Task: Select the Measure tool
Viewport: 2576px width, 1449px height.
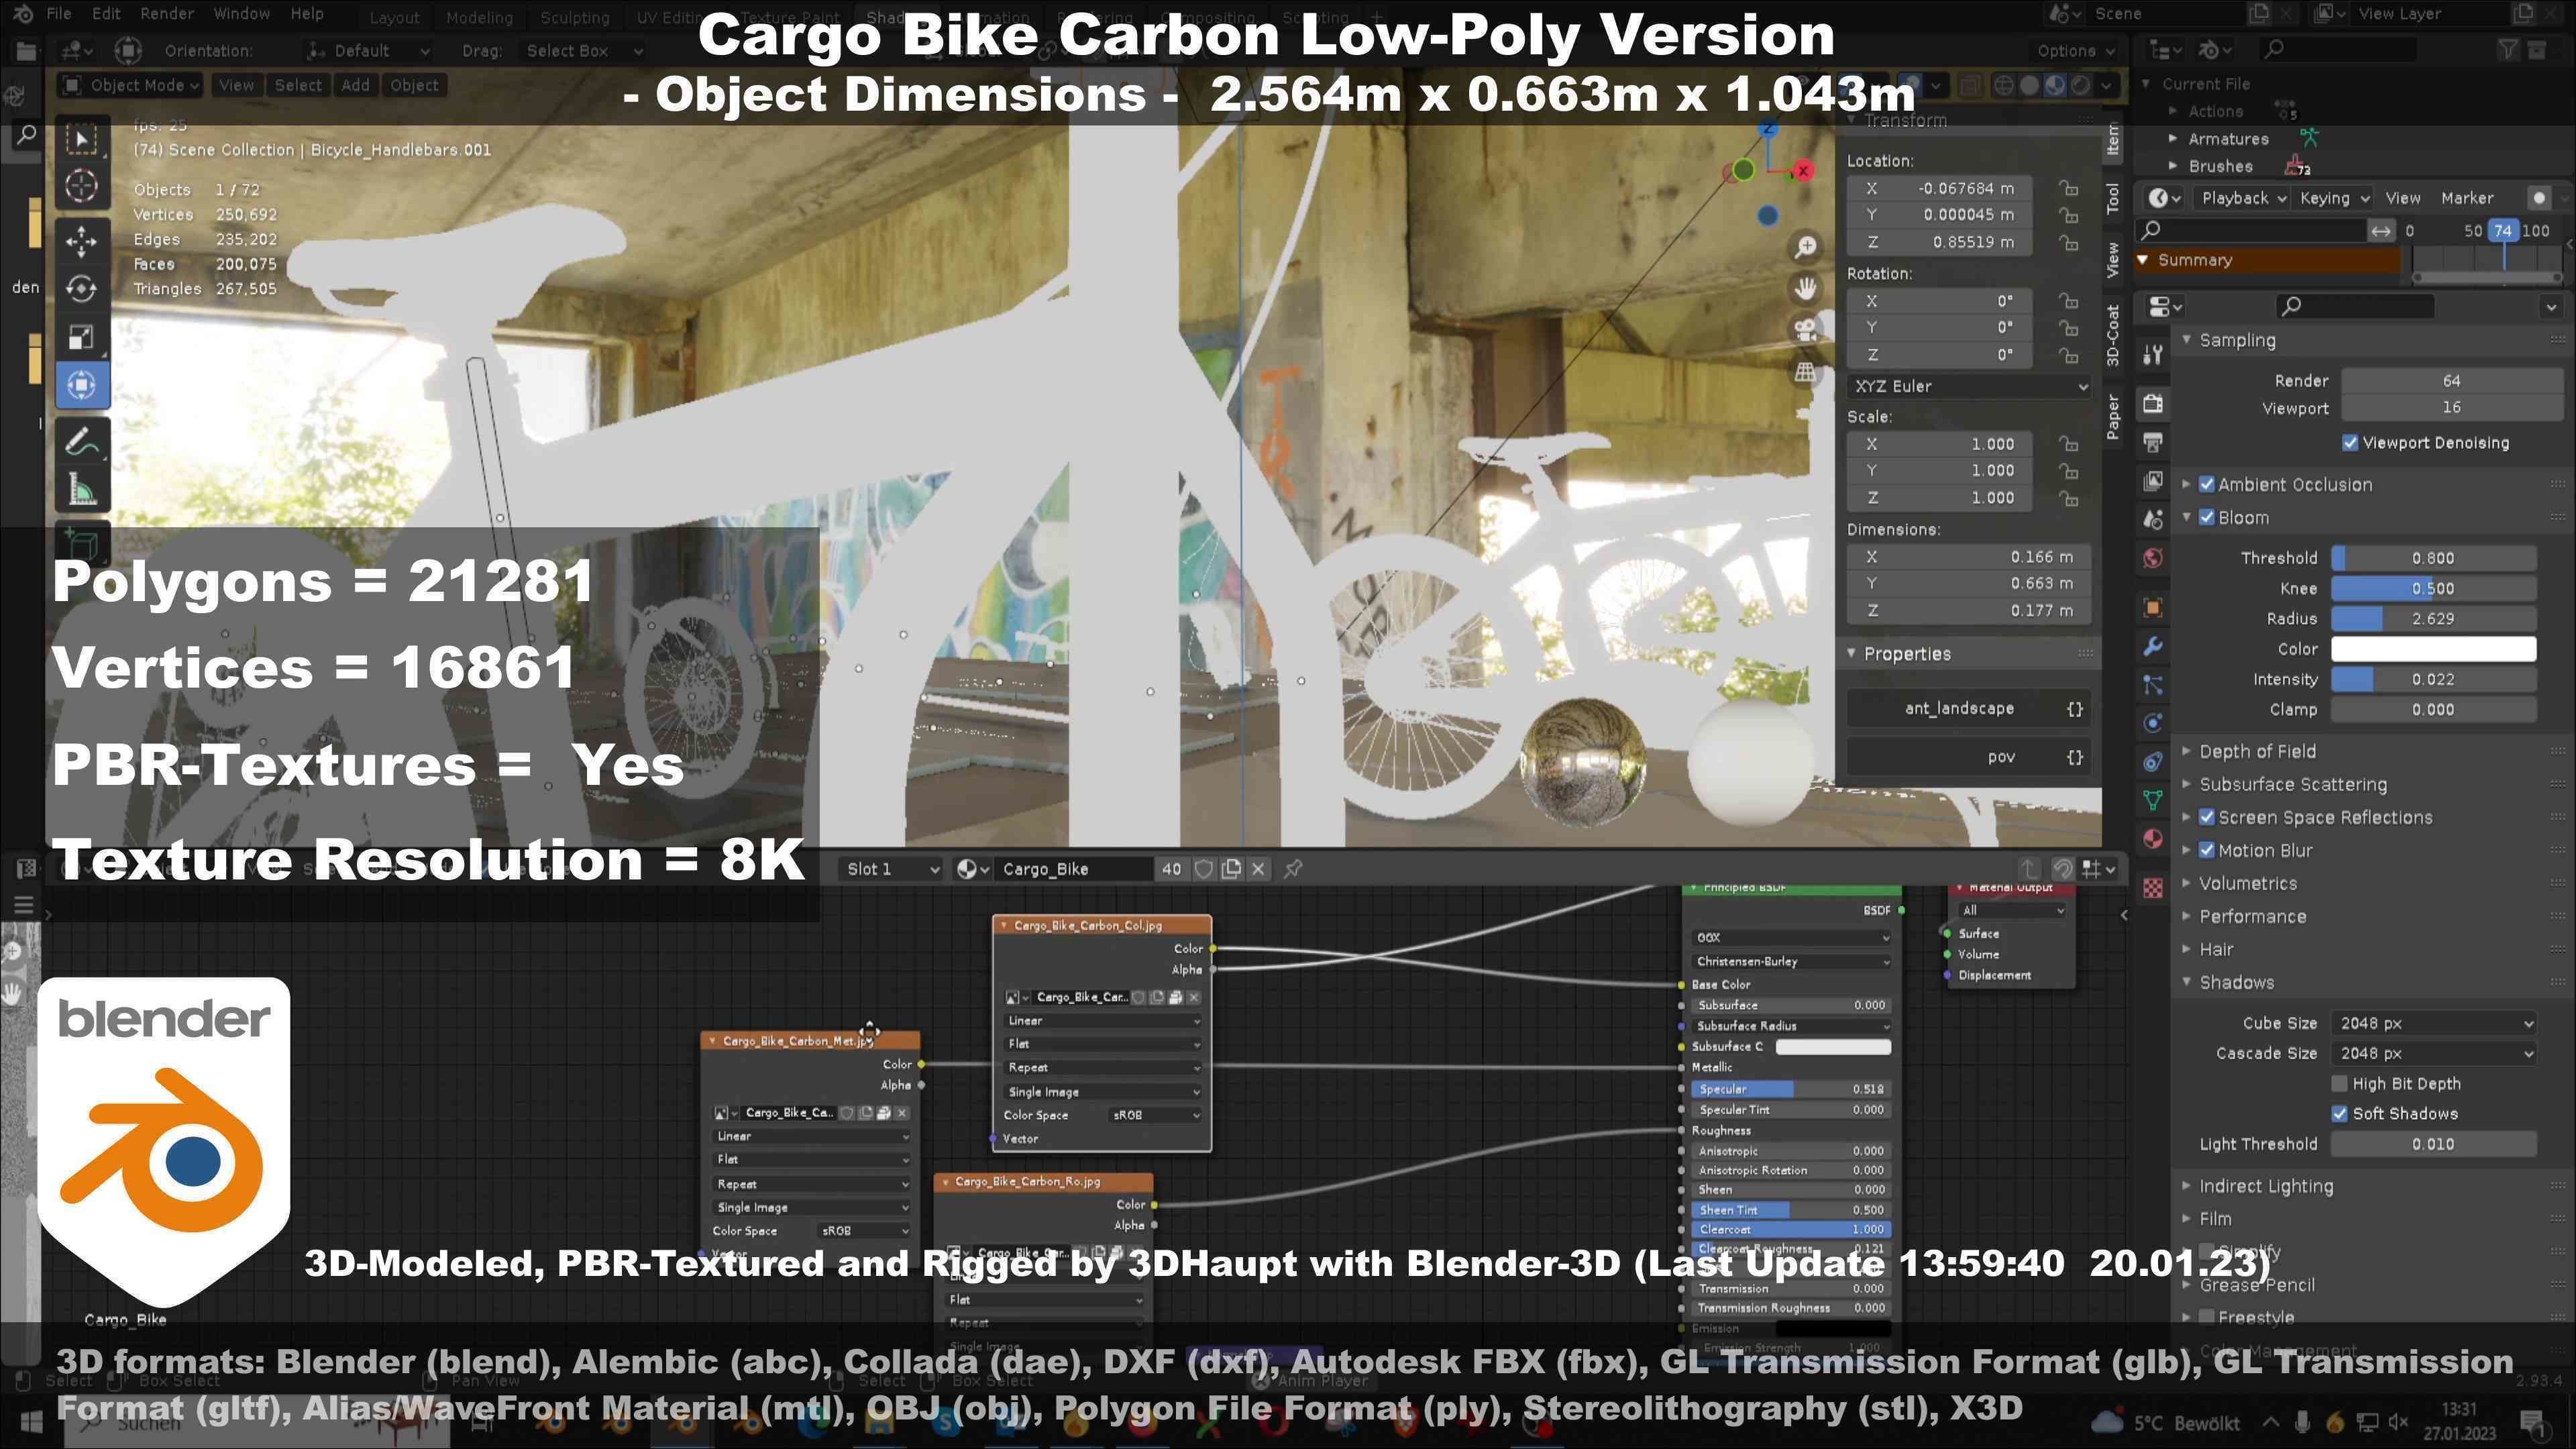Action: [82, 489]
